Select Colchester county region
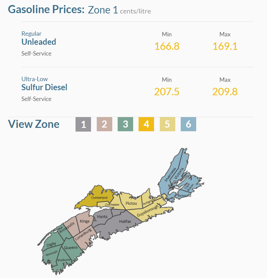The image size is (267, 278). [x=112, y=204]
